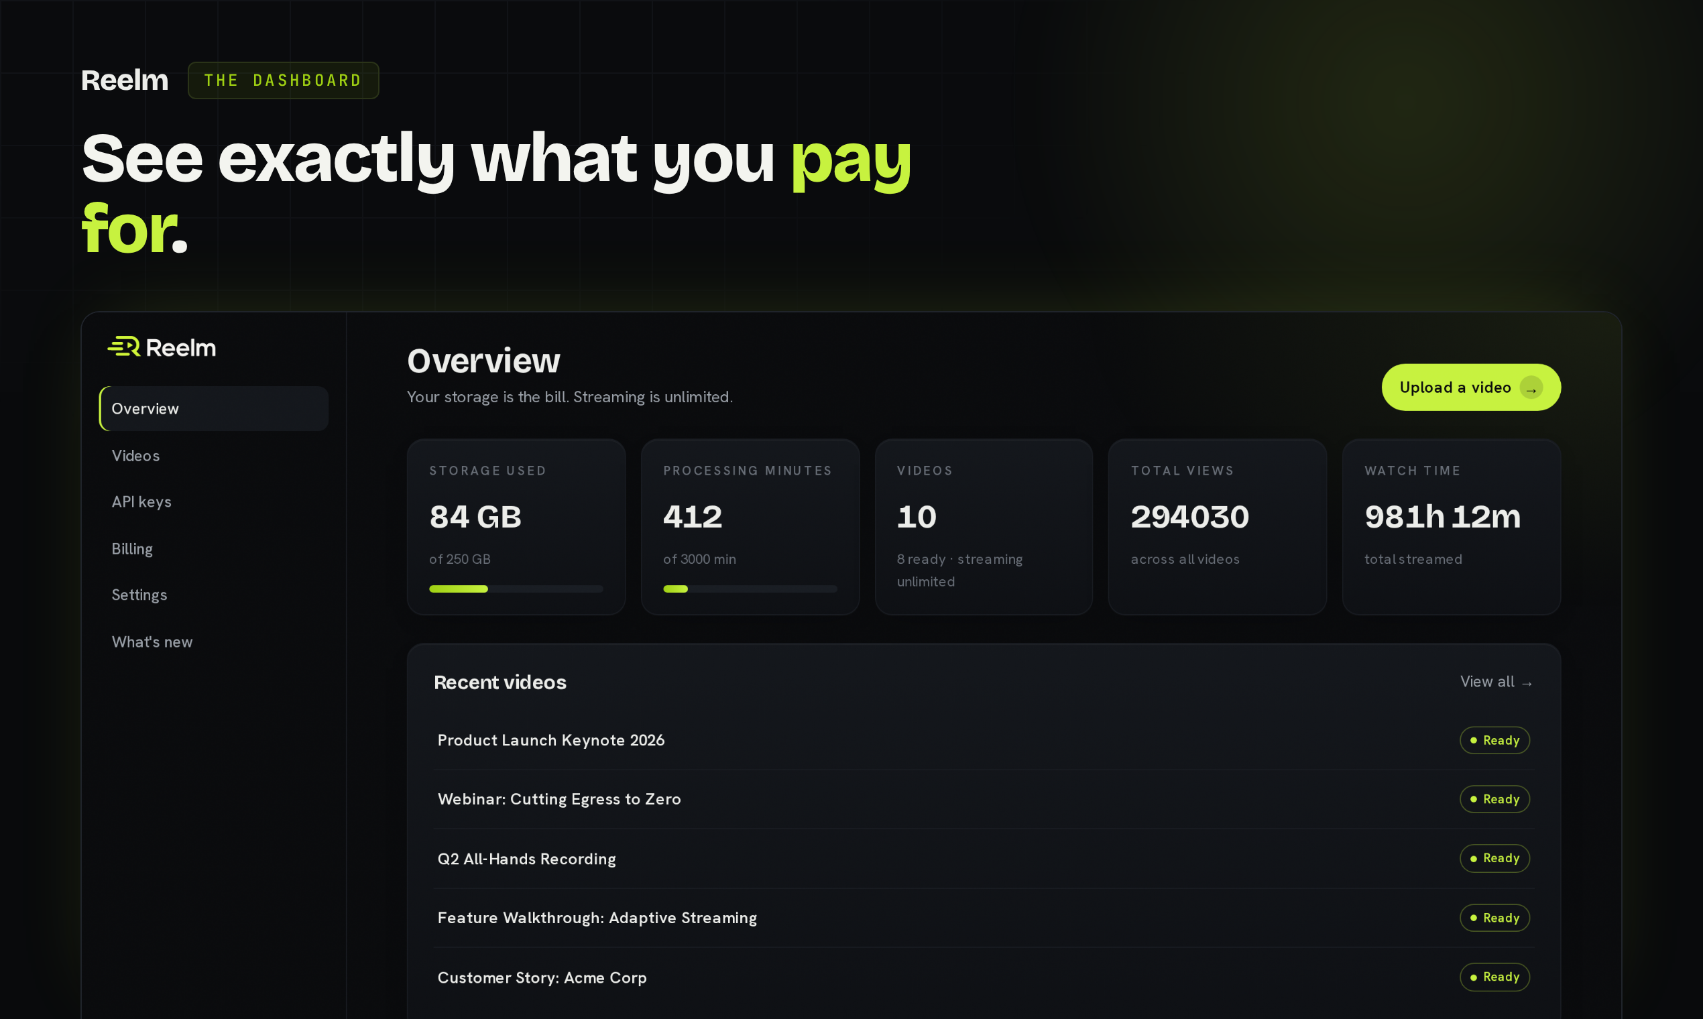This screenshot has width=1703, height=1019.
Task: Click 'of 250 GB' text
Action: click(x=459, y=560)
